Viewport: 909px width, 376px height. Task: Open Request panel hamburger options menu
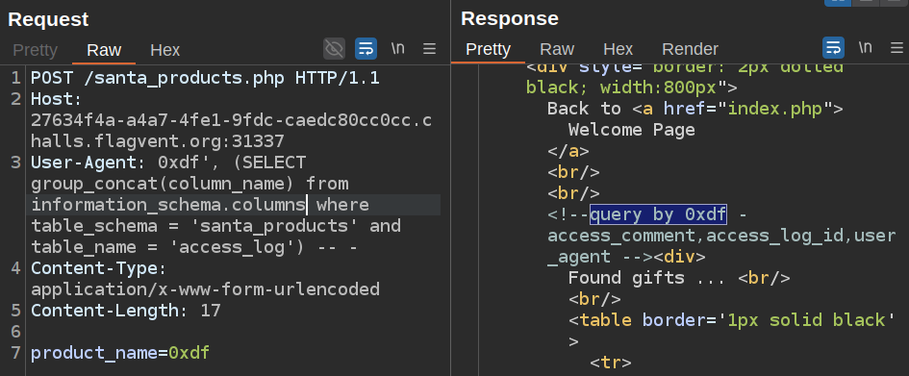pyautogui.click(x=430, y=49)
